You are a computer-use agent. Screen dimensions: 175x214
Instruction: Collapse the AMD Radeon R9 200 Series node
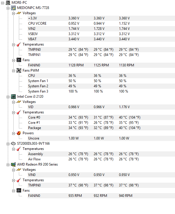click(8, 164)
